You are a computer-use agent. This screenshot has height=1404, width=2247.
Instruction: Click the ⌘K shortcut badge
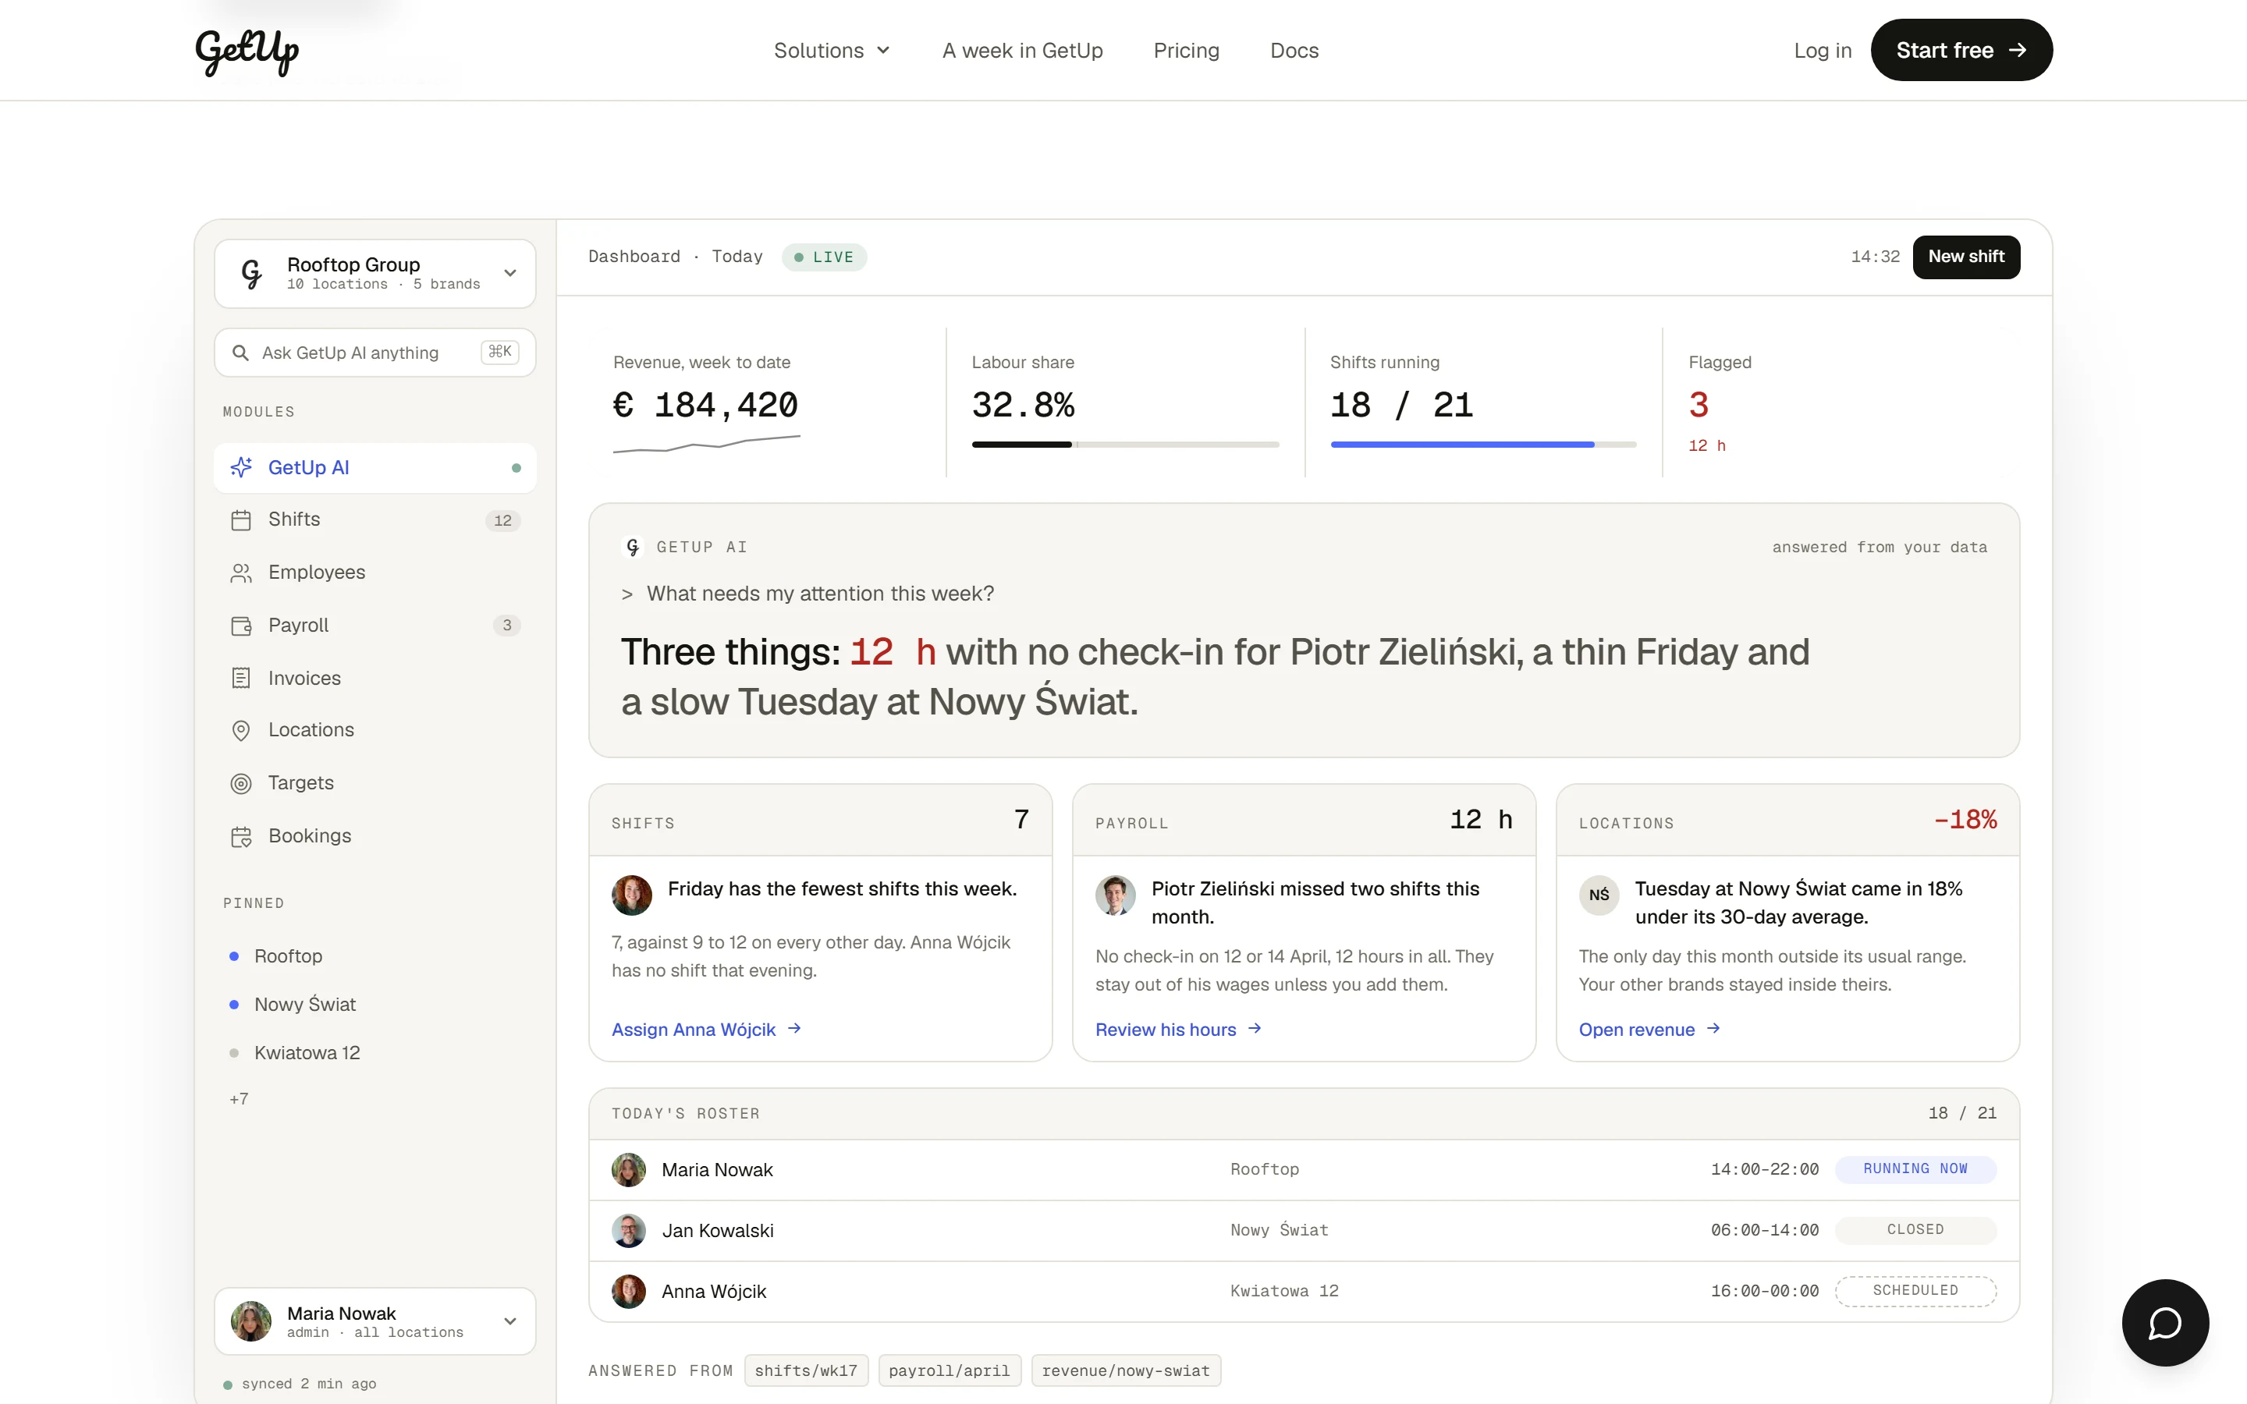coord(499,352)
